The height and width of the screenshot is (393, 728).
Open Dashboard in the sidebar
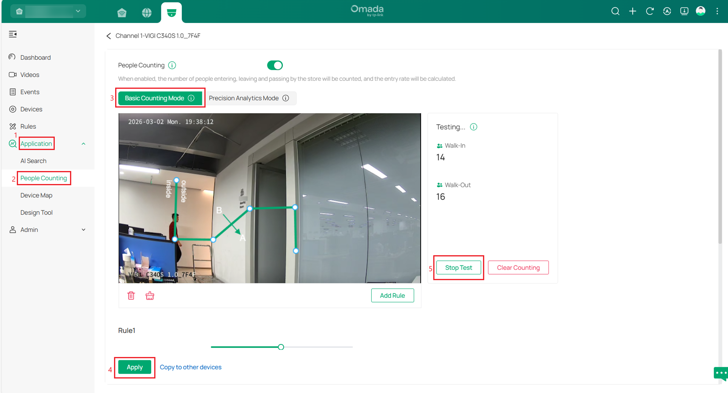coord(36,57)
